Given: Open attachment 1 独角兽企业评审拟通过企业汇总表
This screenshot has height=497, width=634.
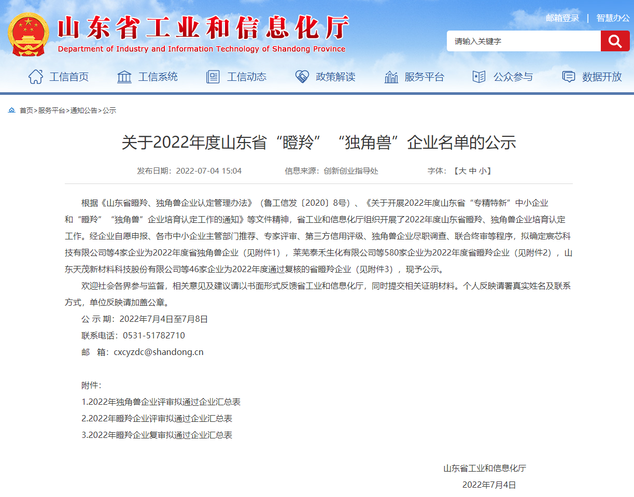Looking at the screenshot, I should (x=161, y=402).
